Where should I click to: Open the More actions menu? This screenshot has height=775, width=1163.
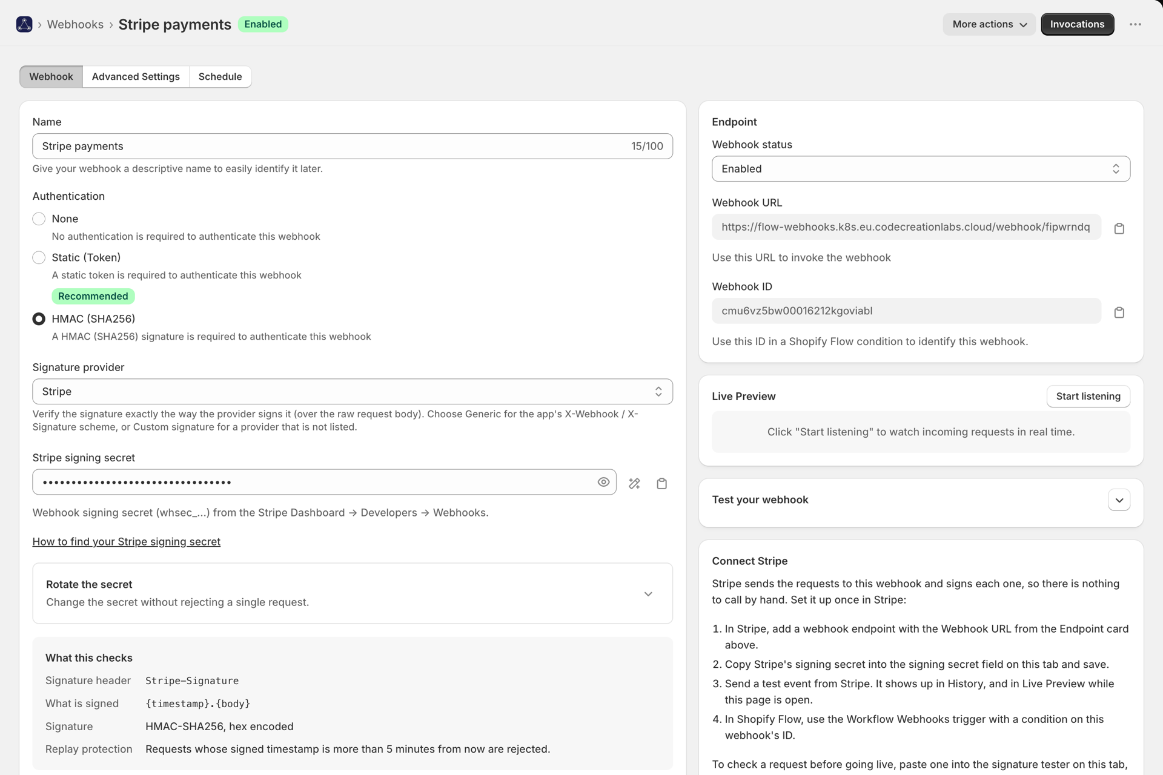(x=989, y=24)
